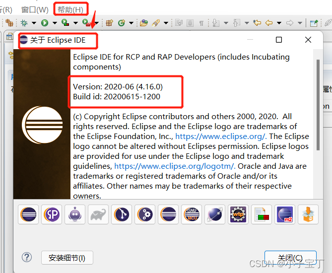Click the Last Edit Location starred arrow

point(257,23)
